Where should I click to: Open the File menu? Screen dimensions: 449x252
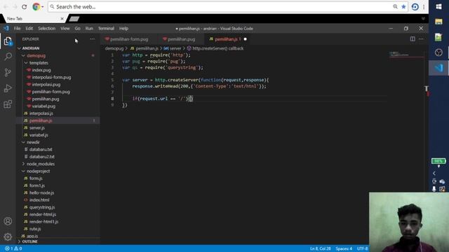pyautogui.click(x=17, y=28)
